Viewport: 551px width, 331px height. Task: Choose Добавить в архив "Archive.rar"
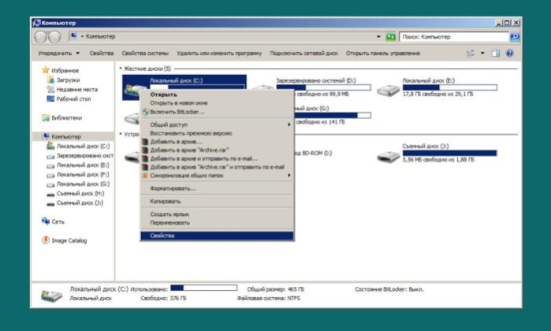217,151
